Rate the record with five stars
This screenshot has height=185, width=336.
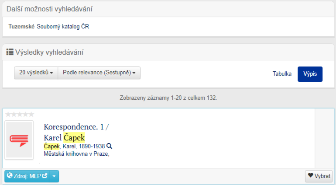(31, 114)
